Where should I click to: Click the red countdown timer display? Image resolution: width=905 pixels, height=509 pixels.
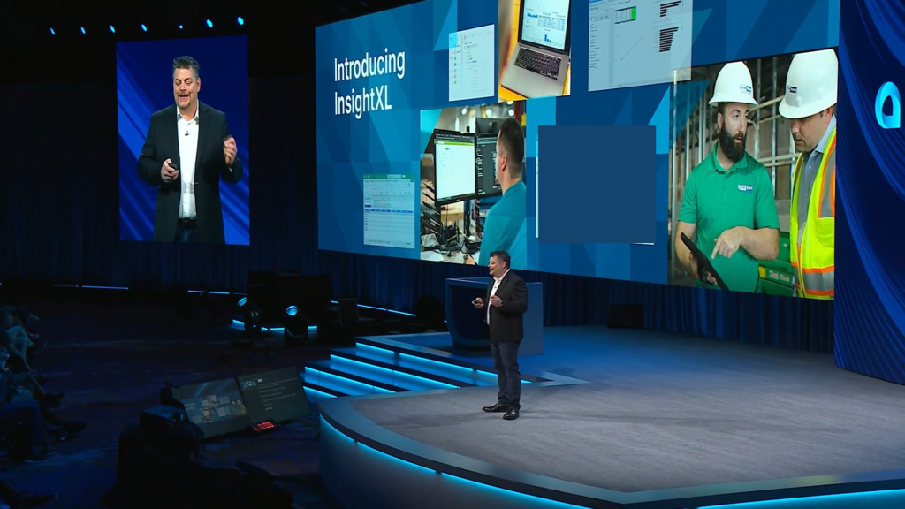tap(263, 427)
